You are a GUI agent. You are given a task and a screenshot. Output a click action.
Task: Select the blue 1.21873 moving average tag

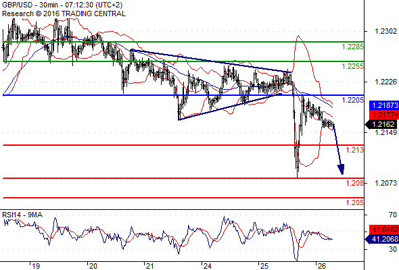pyautogui.click(x=384, y=105)
